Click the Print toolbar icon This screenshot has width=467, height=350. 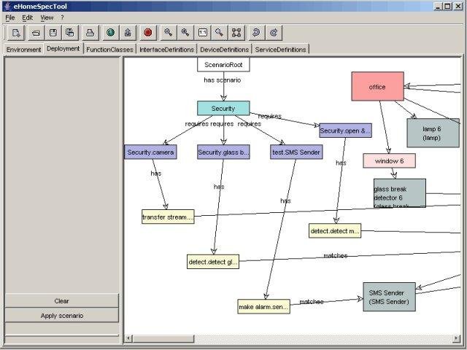tap(90, 32)
